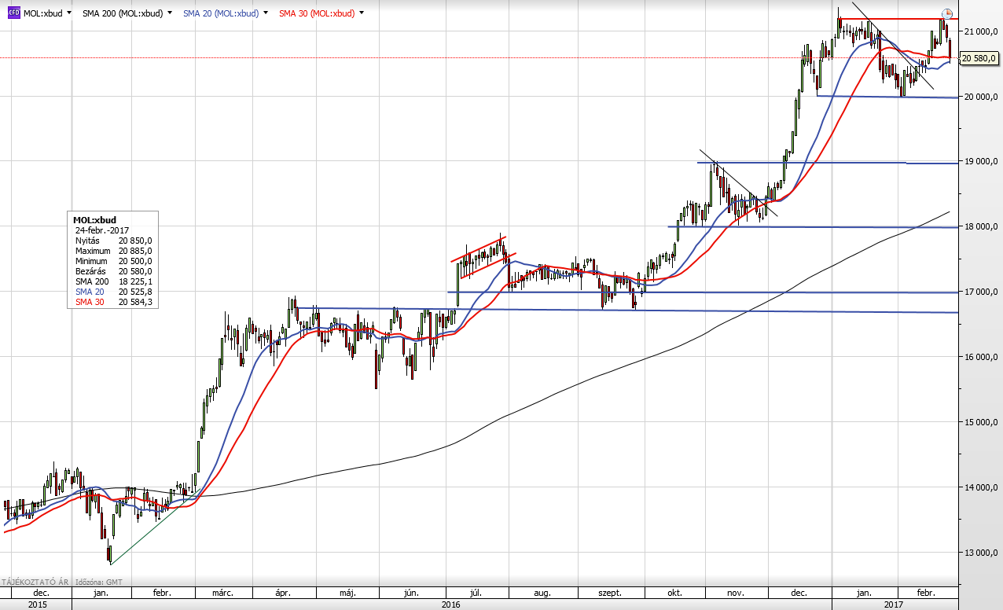Click the 17 000,0 price axis label
This screenshot has width=1003, height=610.
point(981,292)
